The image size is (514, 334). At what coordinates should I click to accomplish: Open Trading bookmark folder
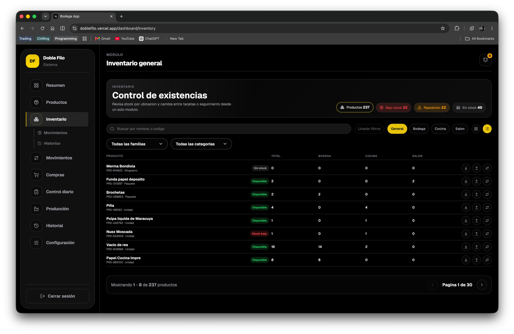click(25, 39)
